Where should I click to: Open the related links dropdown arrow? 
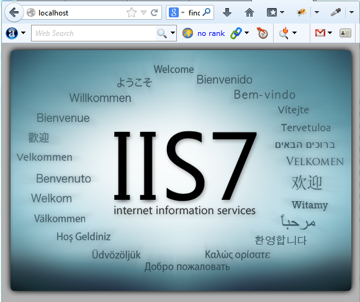click(x=246, y=33)
